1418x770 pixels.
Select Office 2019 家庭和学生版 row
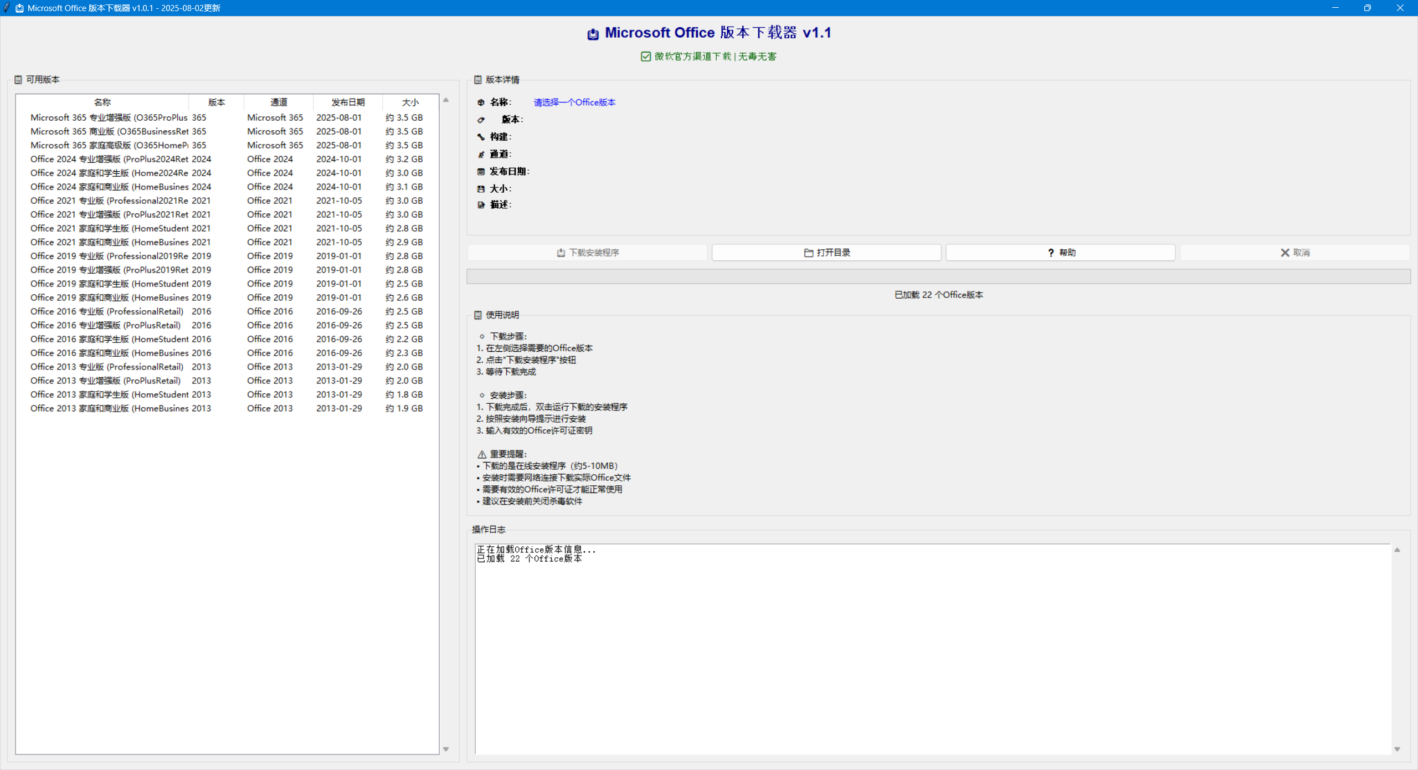pos(227,284)
